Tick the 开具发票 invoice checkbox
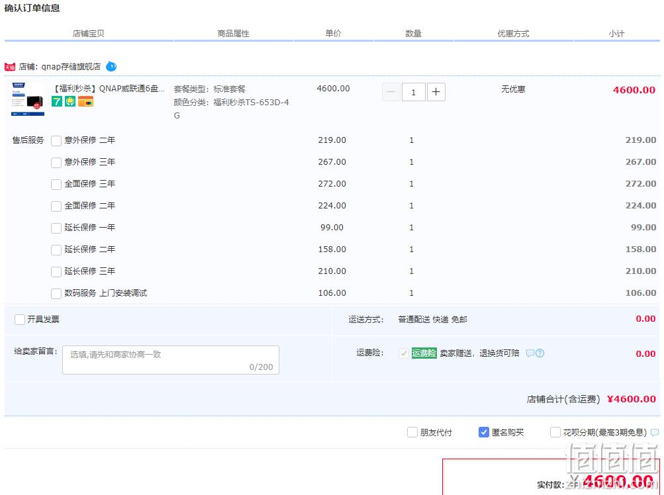The height and width of the screenshot is (495, 664). pos(20,319)
